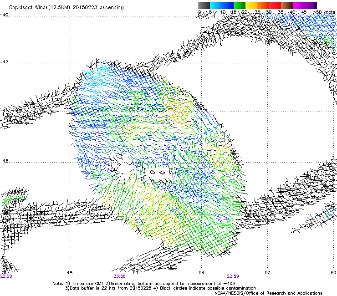Click the '40' legend scale label

[292, 12]
